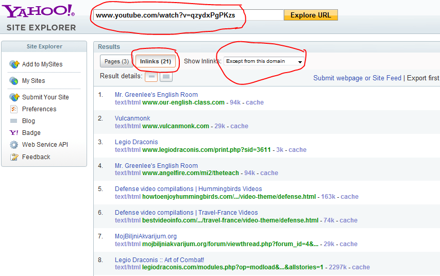Click the howtoenjoyhummingbirds.com URL
Image resolution: width=440 pixels, height=276 pixels.
point(229,197)
